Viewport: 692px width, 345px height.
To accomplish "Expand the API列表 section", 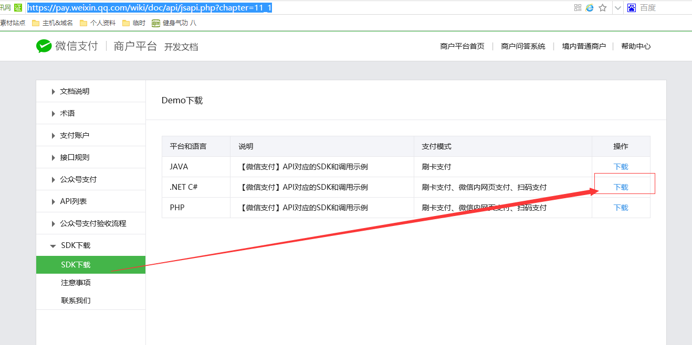I will pyautogui.click(x=91, y=201).
